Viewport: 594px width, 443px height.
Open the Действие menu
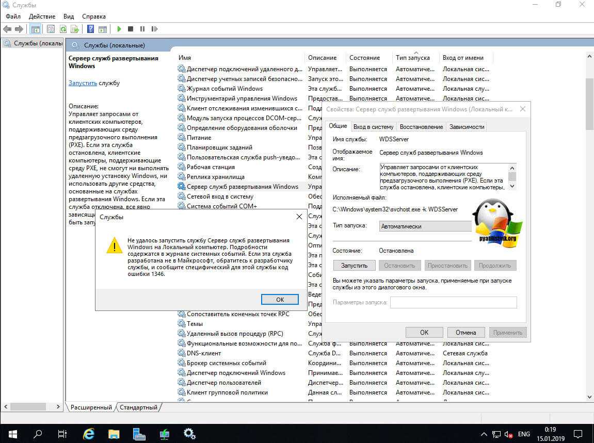click(42, 17)
